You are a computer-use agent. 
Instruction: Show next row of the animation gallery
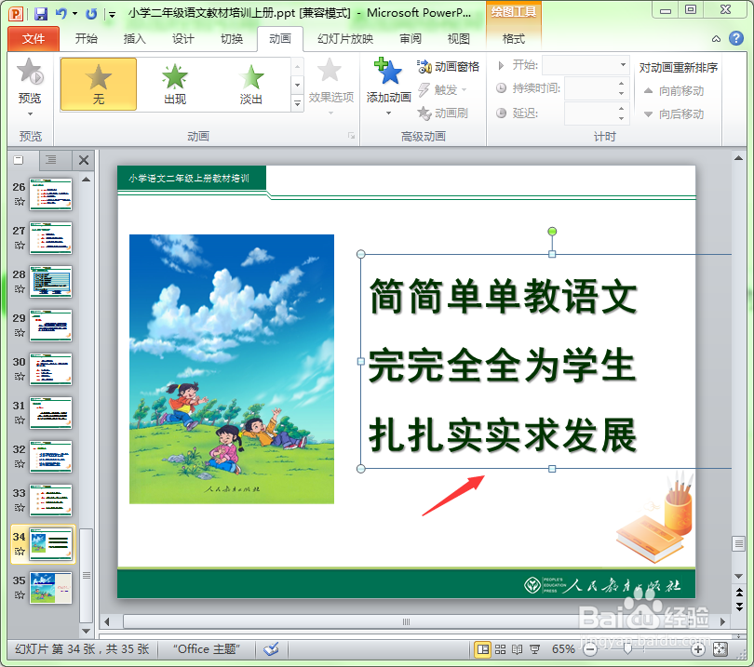(298, 85)
